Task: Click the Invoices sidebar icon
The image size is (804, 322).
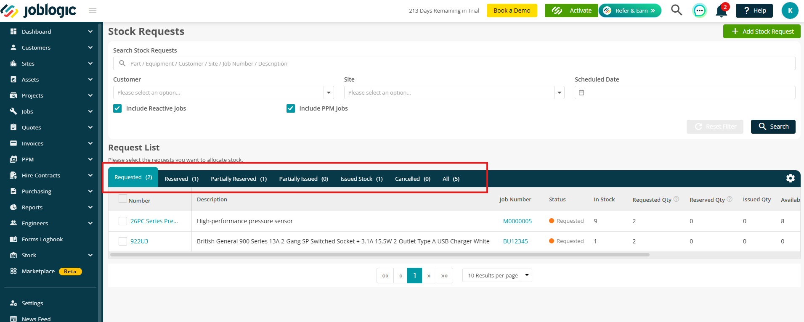Action: click(x=13, y=143)
